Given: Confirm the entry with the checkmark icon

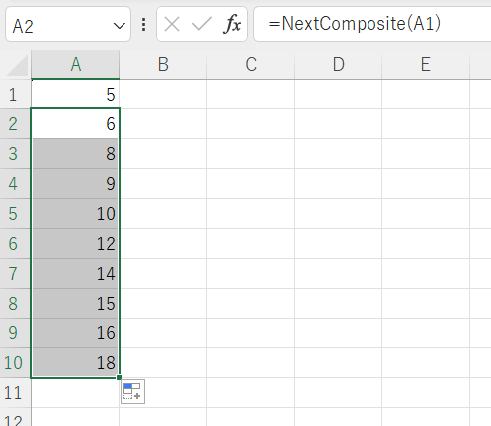Looking at the screenshot, I should (202, 24).
